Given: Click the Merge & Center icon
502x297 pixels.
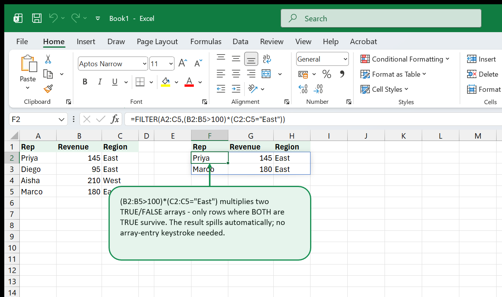Looking at the screenshot, I should point(266,74).
